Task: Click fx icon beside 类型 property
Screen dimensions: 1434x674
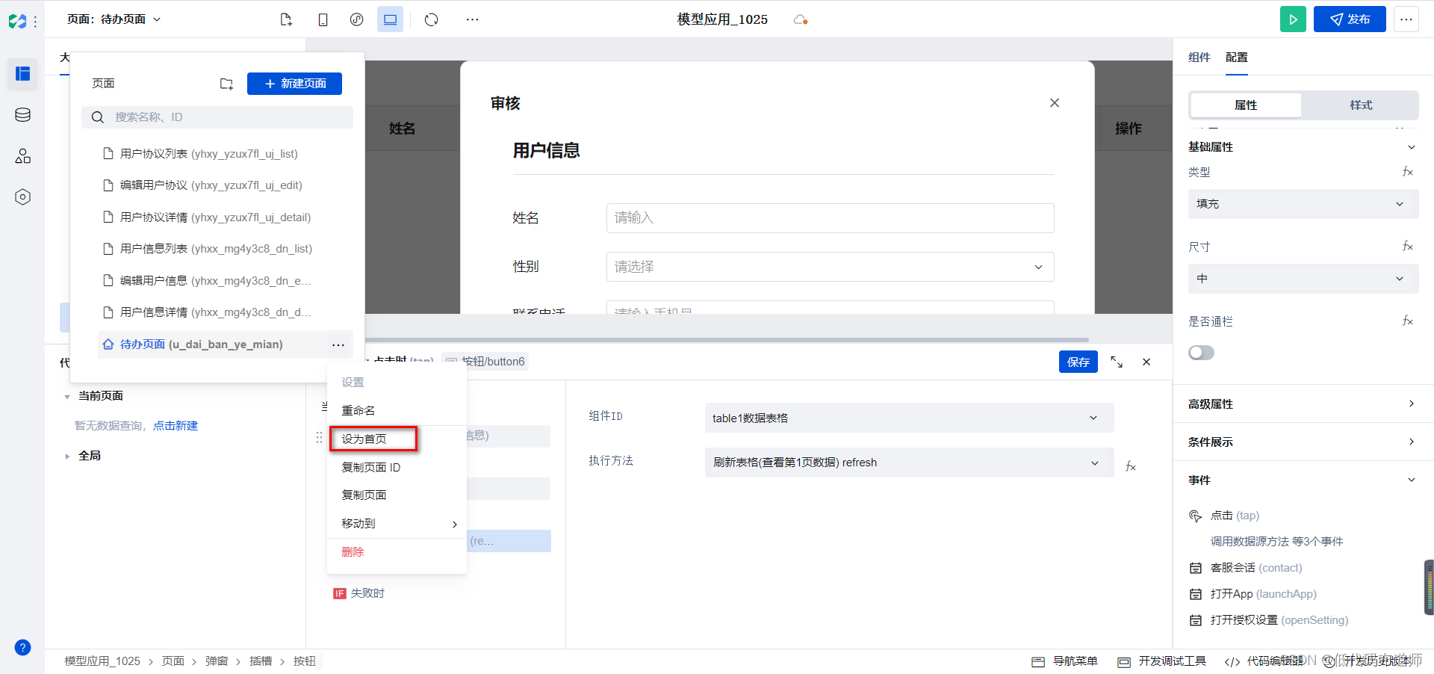Action: (x=1407, y=172)
